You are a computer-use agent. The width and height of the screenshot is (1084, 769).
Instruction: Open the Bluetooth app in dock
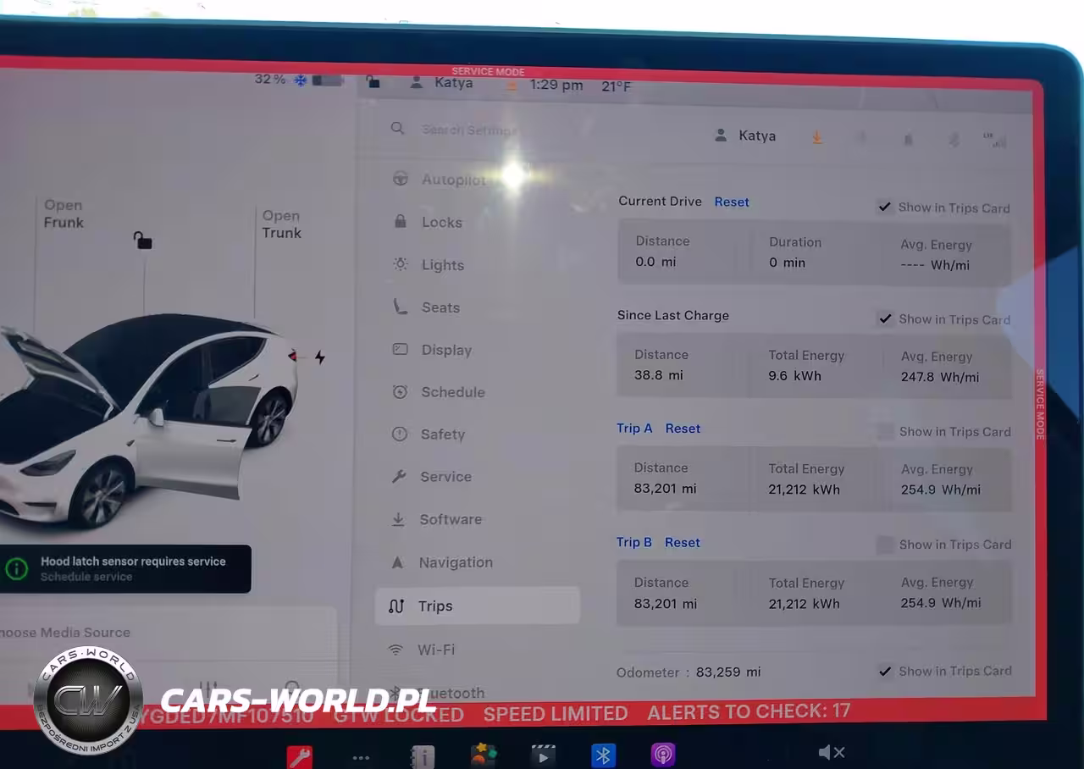tap(603, 755)
